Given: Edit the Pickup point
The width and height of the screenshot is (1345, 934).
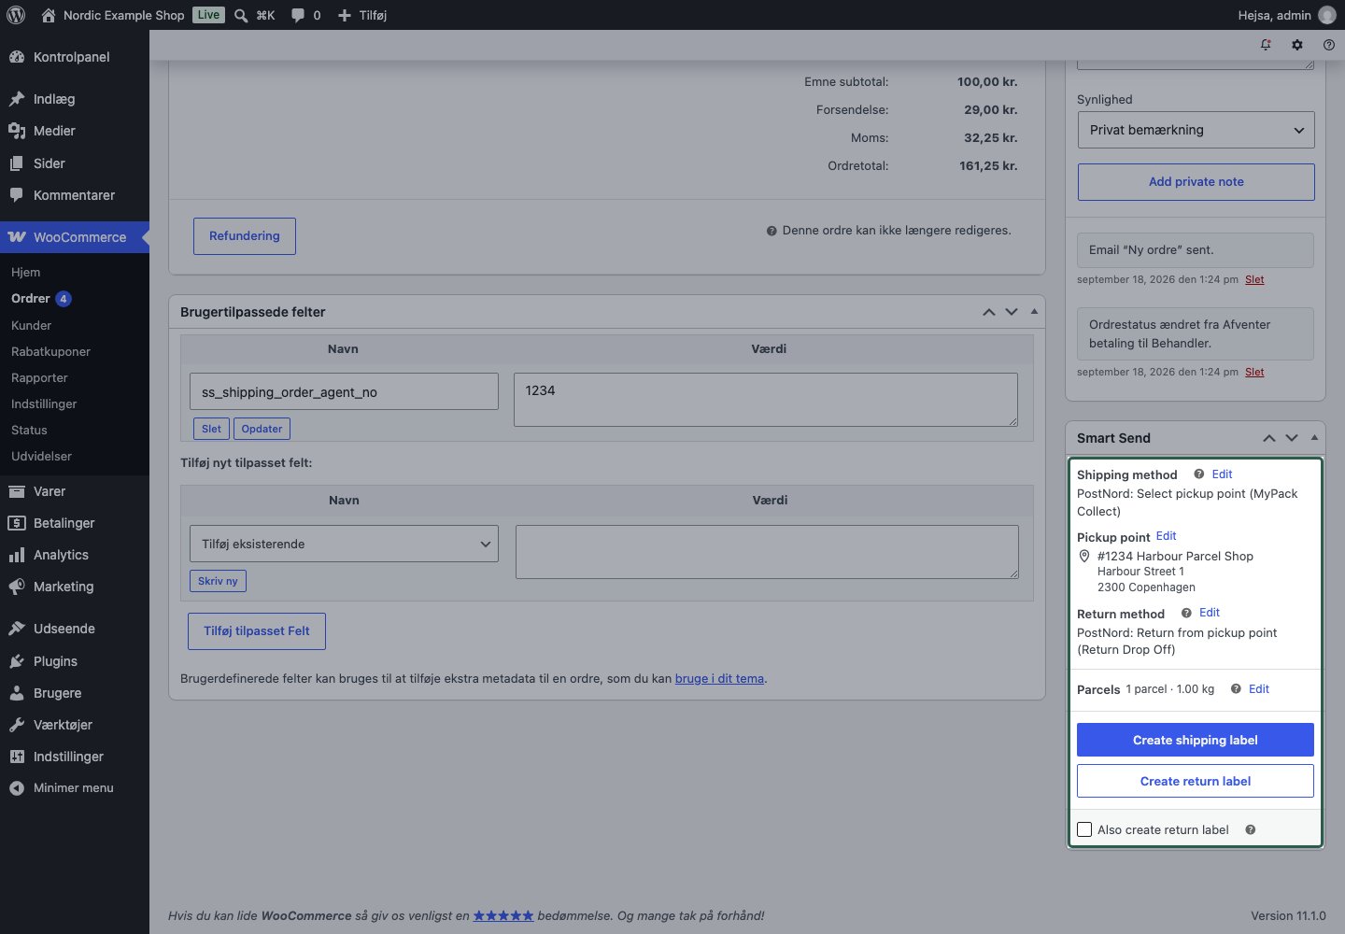Looking at the screenshot, I should 1166,536.
